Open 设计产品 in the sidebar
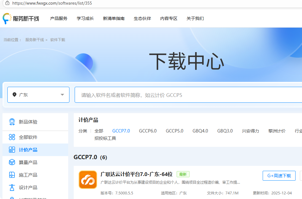This screenshot has height=199, width=302. click(35, 187)
